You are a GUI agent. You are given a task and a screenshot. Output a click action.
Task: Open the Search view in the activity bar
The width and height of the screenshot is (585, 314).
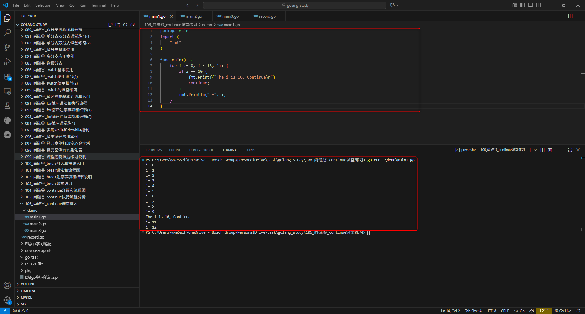pyautogui.click(x=7, y=32)
